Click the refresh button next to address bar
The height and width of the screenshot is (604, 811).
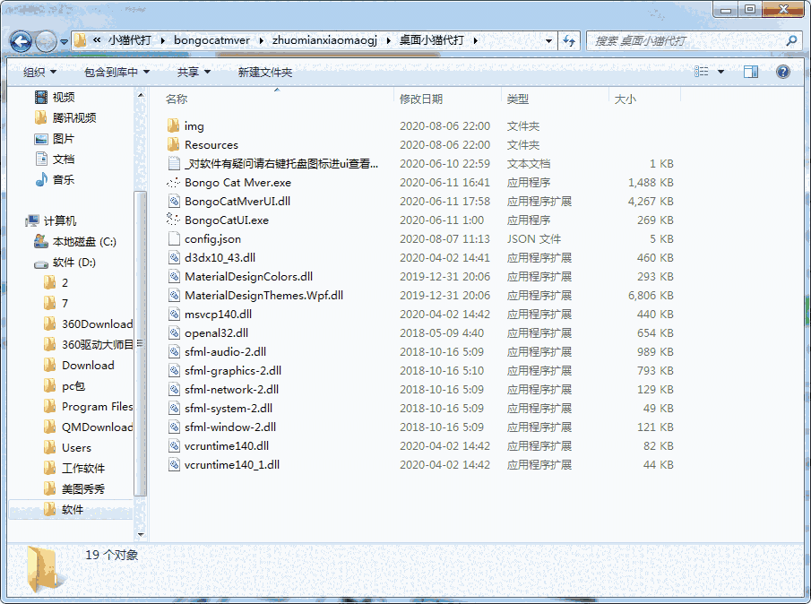569,40
